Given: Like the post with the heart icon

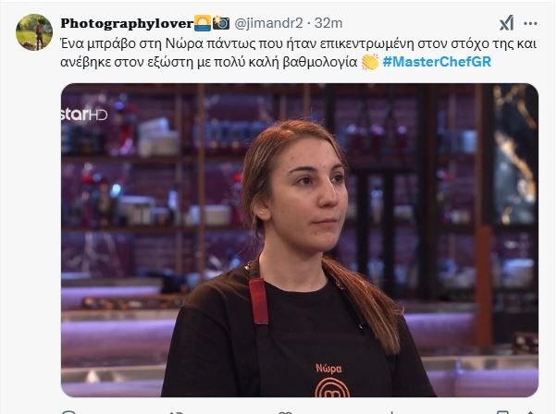Looking at the screenshot, I should click(285, 412).
